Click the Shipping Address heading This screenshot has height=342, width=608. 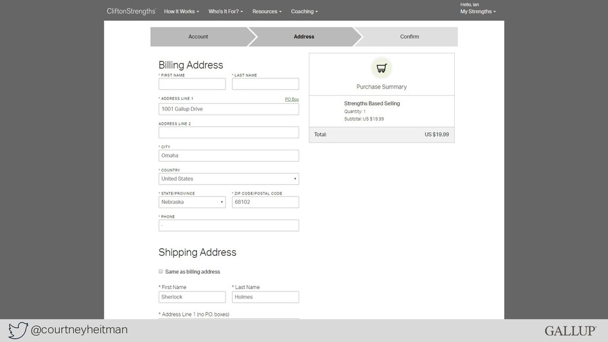click(197, 252)
